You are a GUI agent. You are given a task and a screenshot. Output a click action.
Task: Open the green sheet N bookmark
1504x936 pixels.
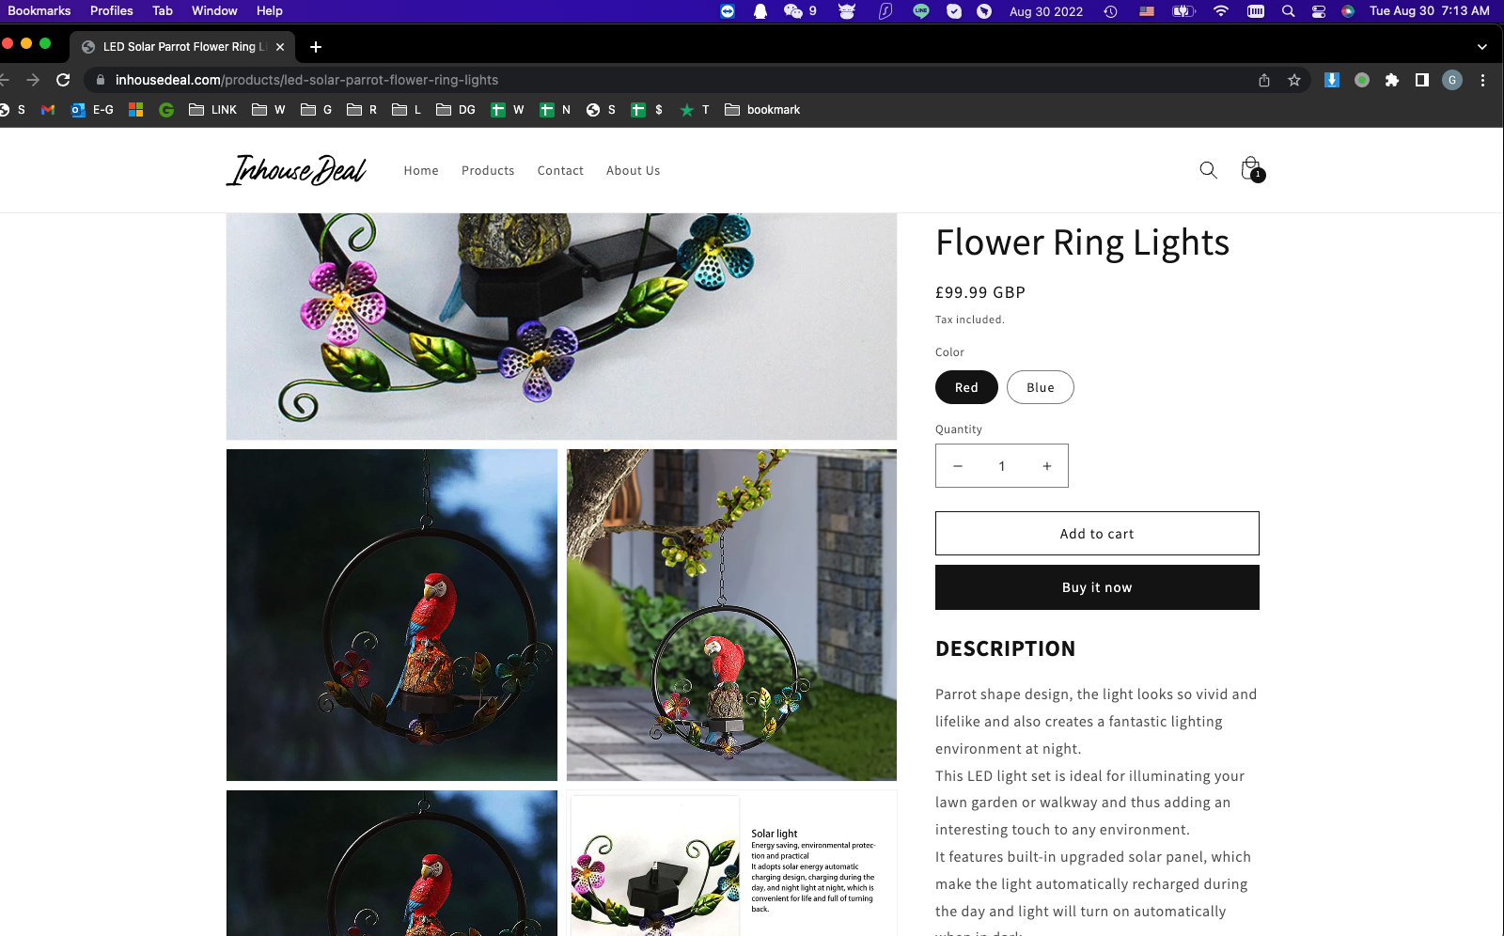click(x=555, y=110)
